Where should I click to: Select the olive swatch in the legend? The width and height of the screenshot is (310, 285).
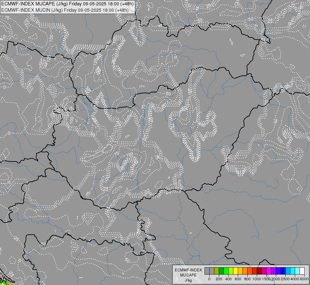pos(217,271)
